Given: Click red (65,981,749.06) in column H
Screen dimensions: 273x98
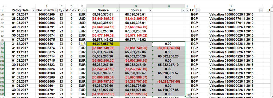Looking at the screenshot, I should pos(168,48).
